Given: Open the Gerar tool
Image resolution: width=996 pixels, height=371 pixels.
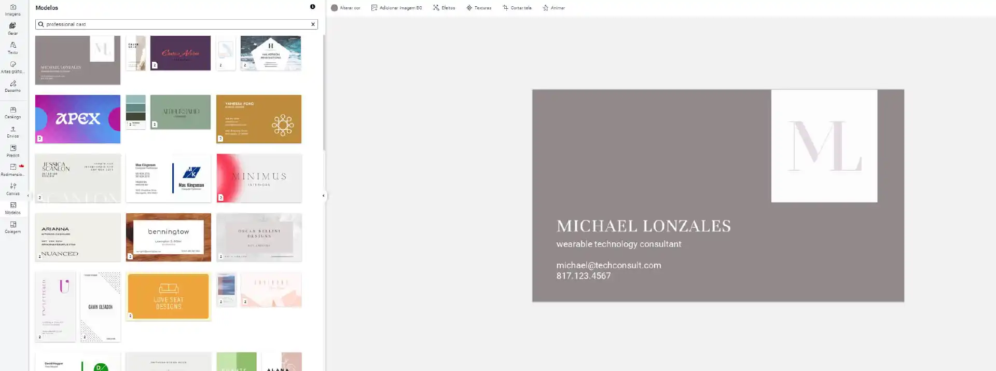Looking at the screenshot, I should [x=13, y=29].
